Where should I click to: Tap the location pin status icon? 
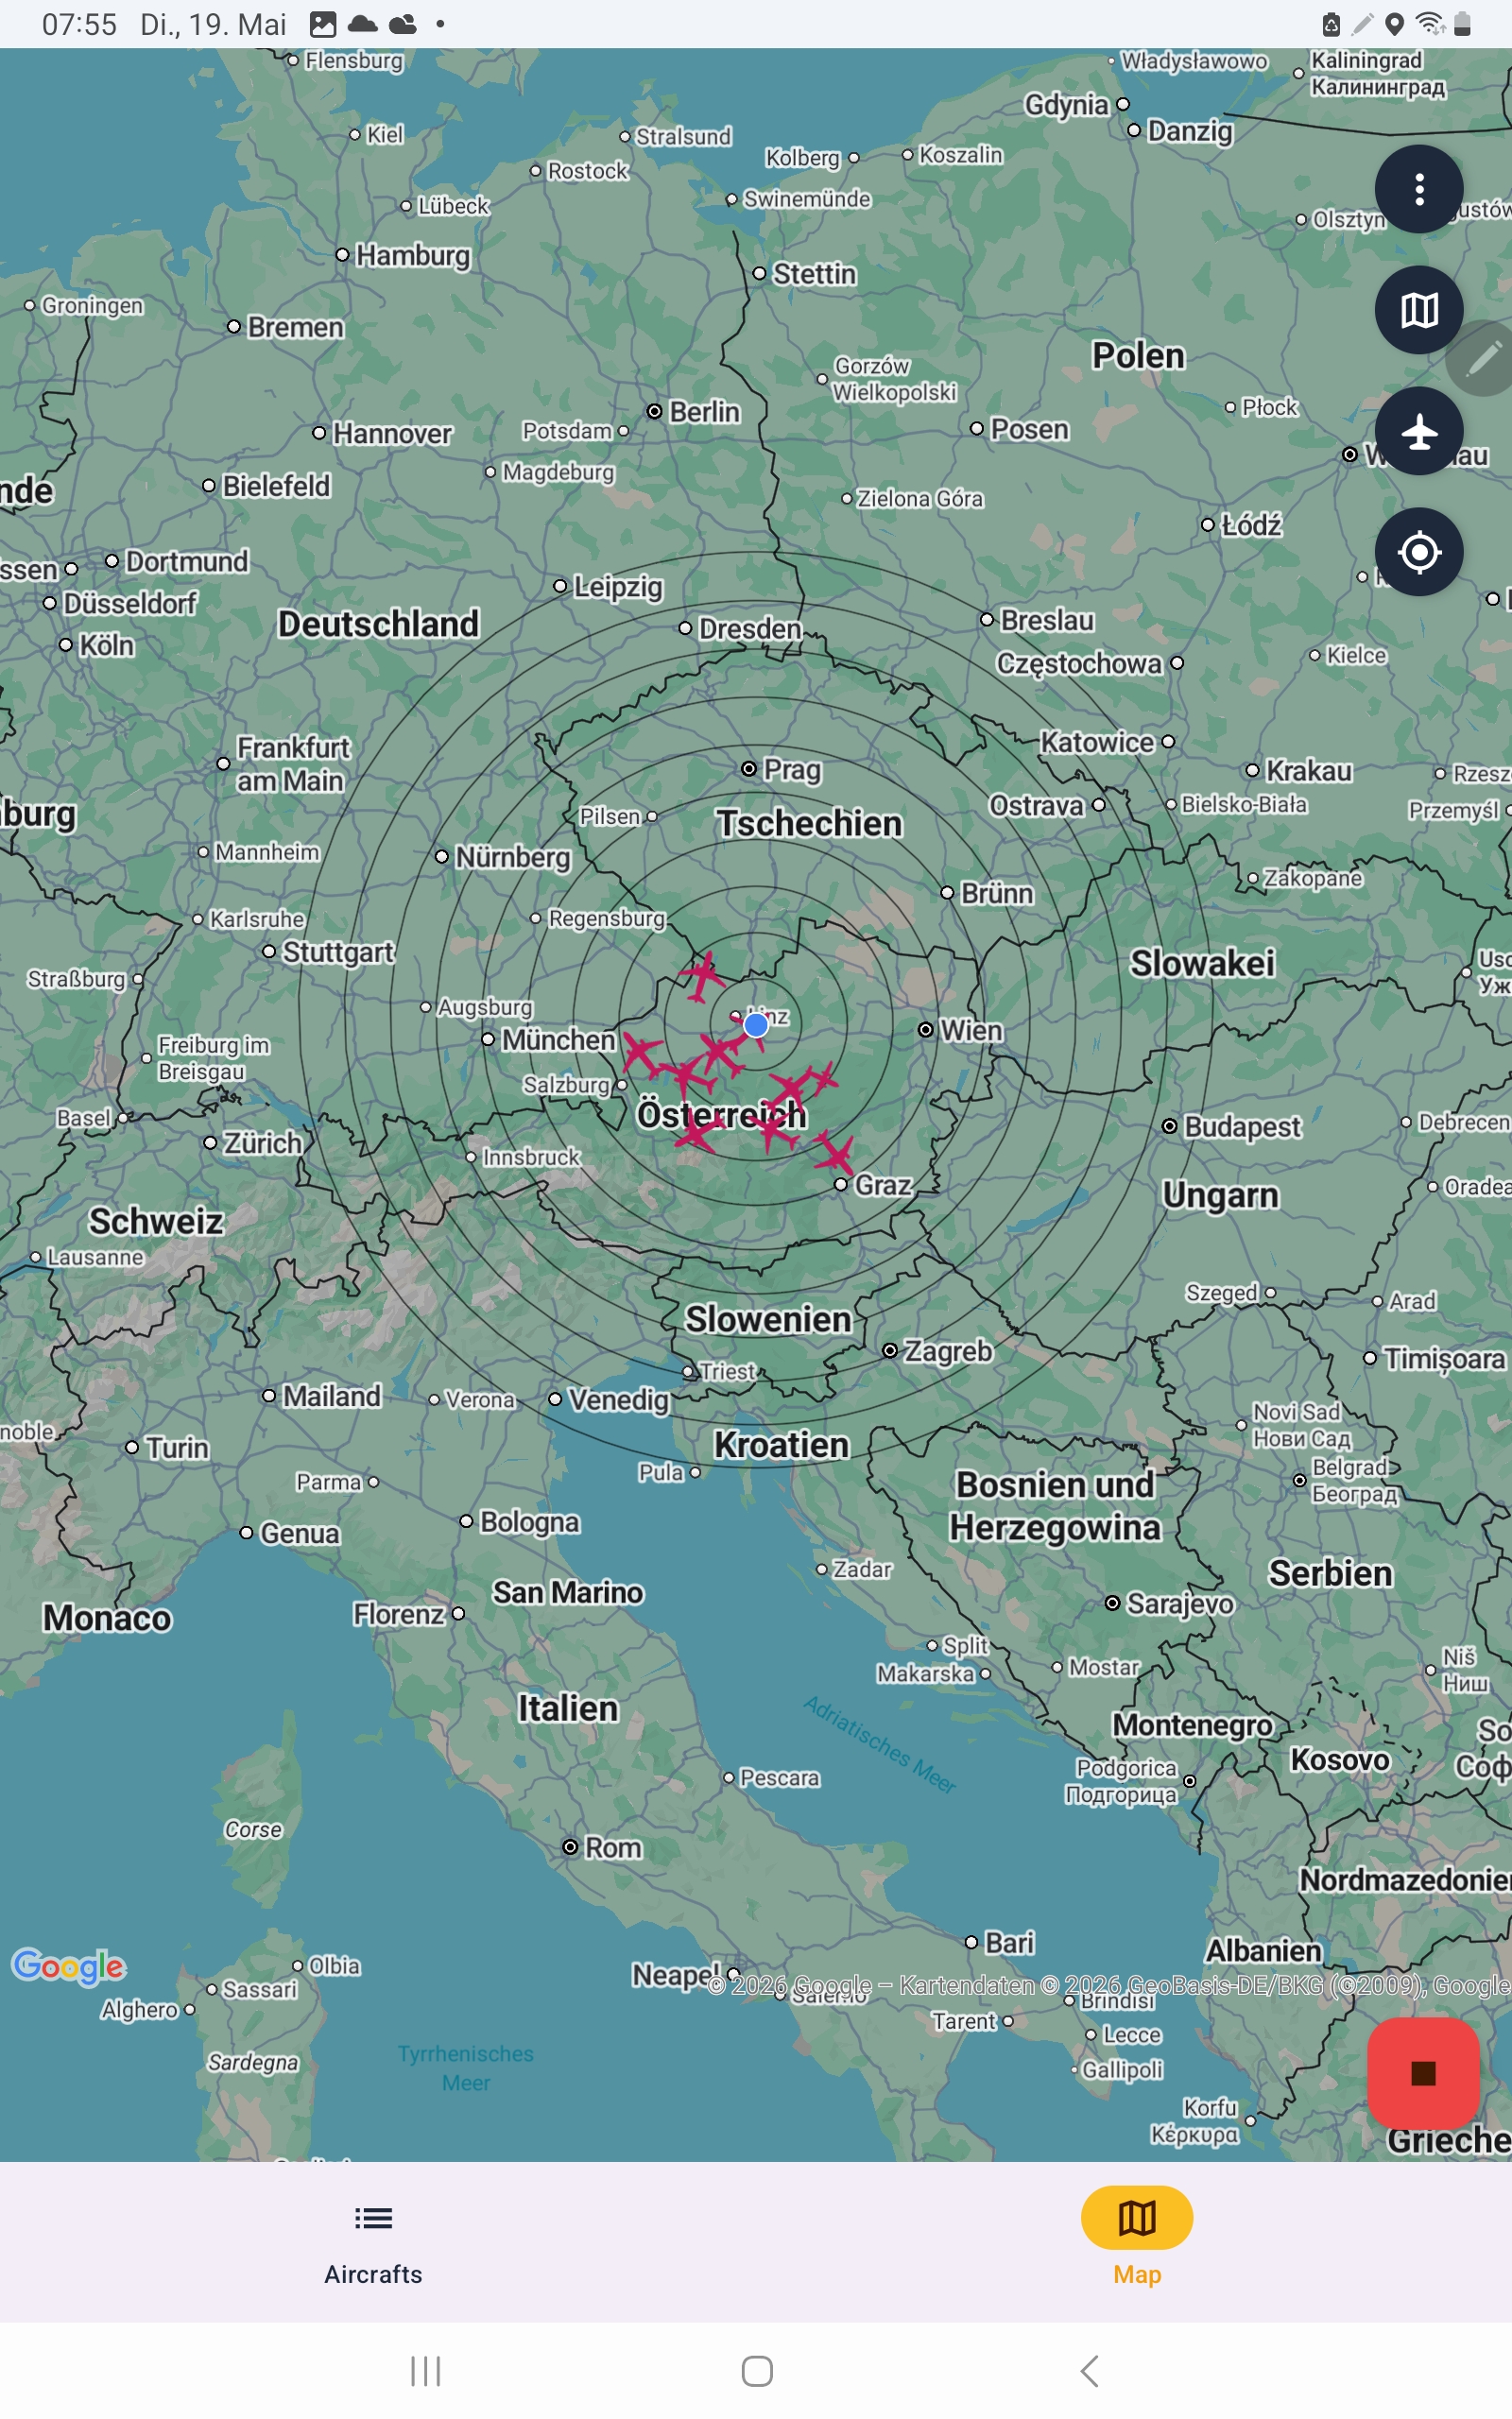(1394, 24)
